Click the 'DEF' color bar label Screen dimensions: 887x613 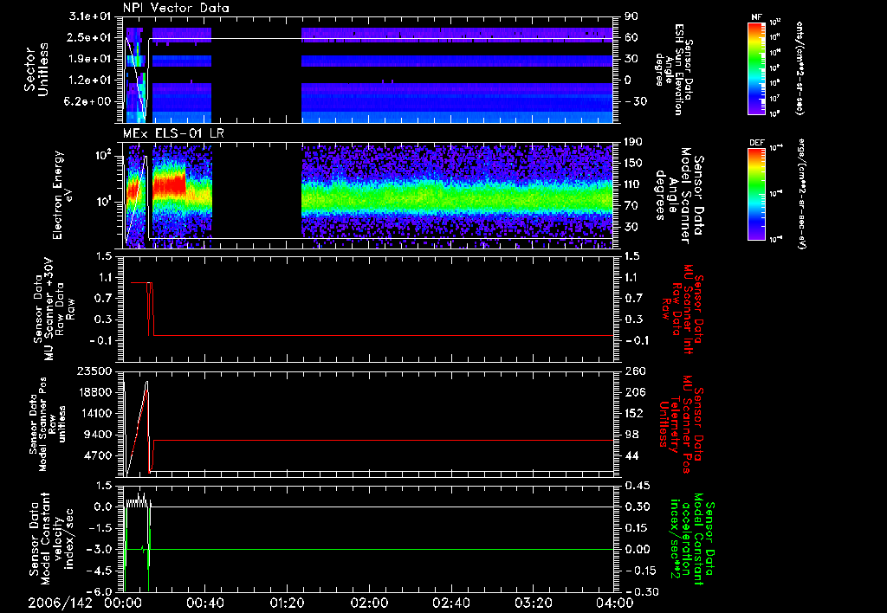click(756, 143)
